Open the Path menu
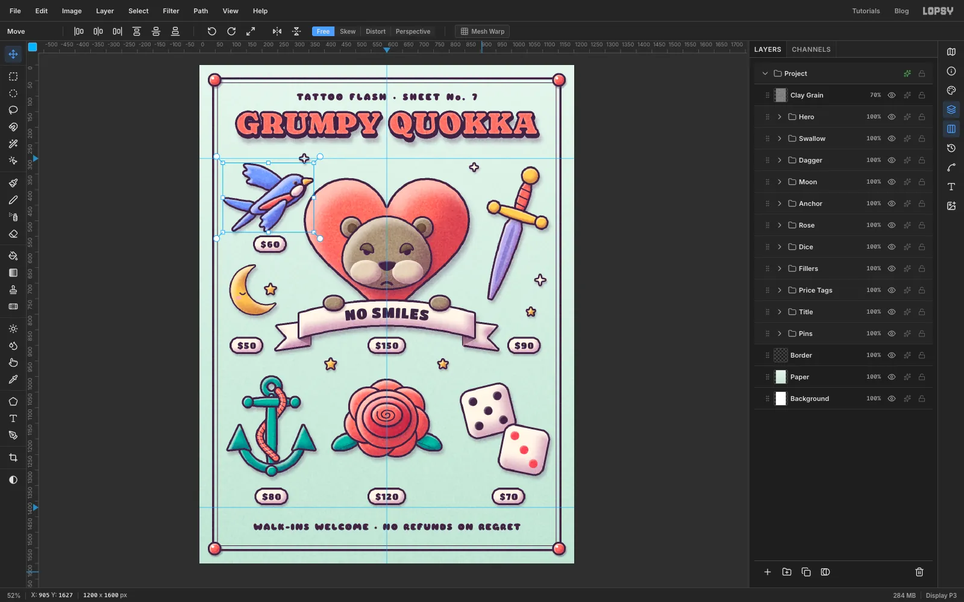 (201, 11)
